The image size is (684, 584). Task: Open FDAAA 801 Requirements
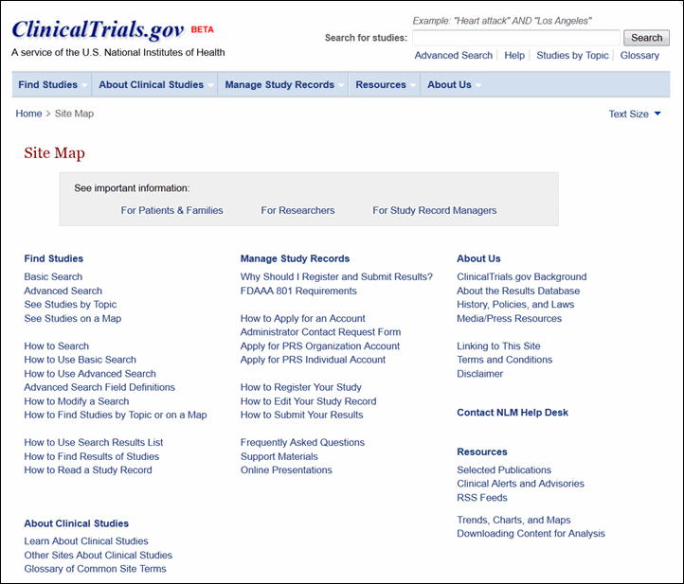298,291
